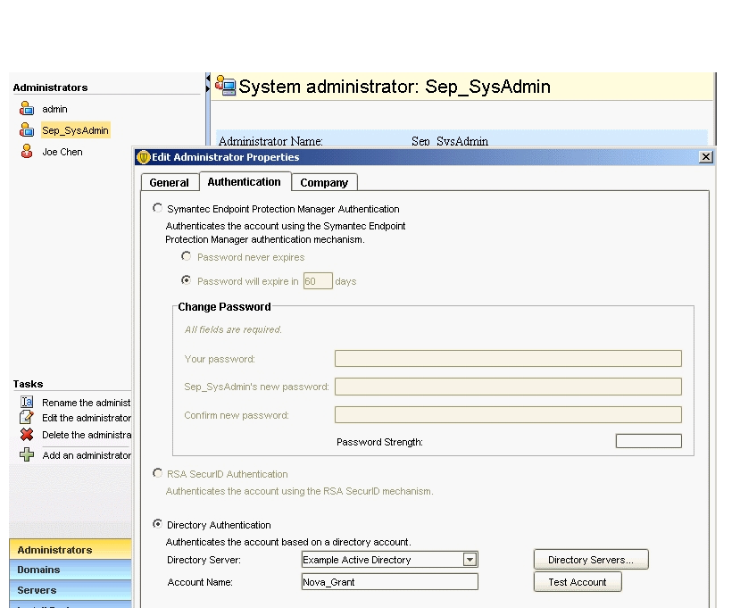Image resolution: width=740 pixels, height=616 pixels.
Task: Open the Directory Server dropdown arrow
Action: pyautogui.click(x=470, y=560)
